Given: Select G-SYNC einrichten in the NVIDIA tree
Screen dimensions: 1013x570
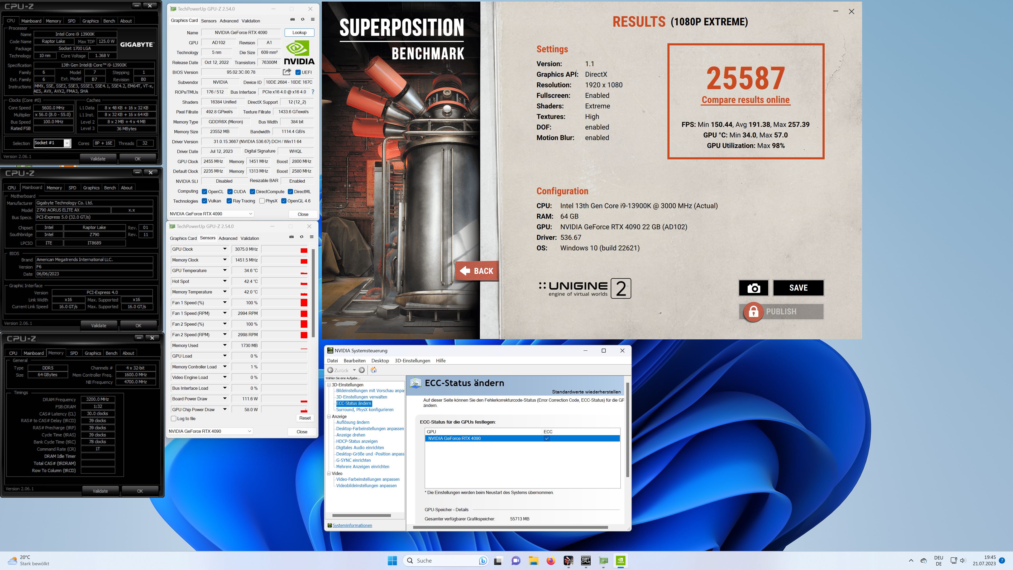Looking at the screenshot, I should [x=353, y=460].
